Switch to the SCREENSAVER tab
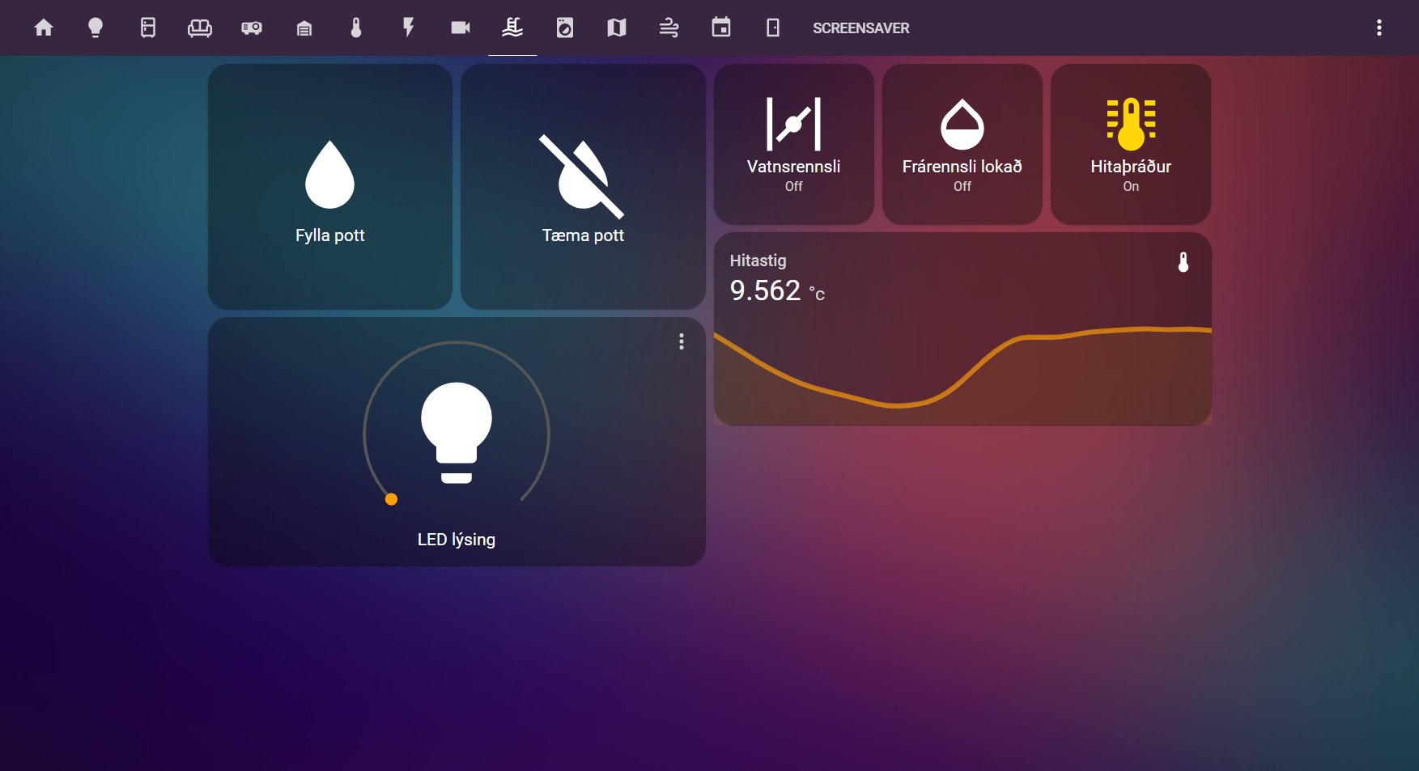Viewport: 1419px width, 771px height. [x=860, y=28]
